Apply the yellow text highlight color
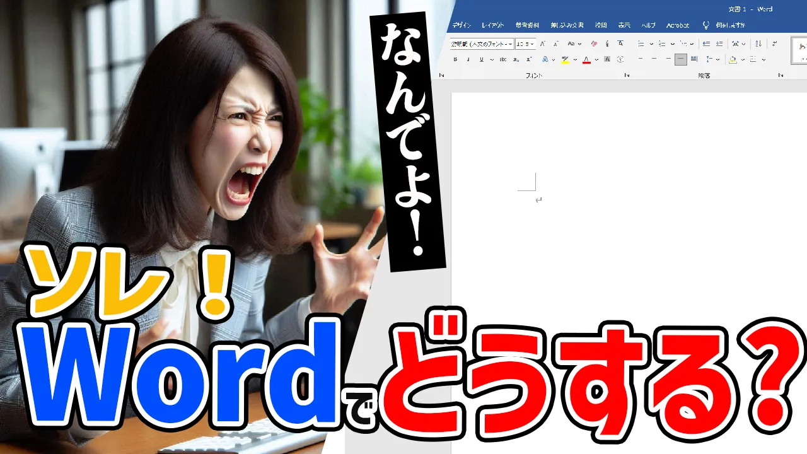This screenshot has height=454, width=807. pyautogui.click(x=565, y=59)
